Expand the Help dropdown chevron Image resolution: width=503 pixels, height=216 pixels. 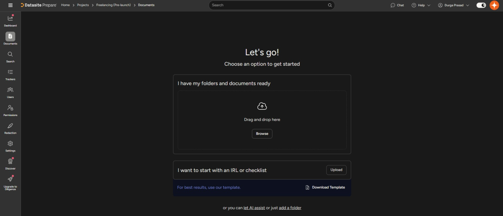tap(429, 5)
